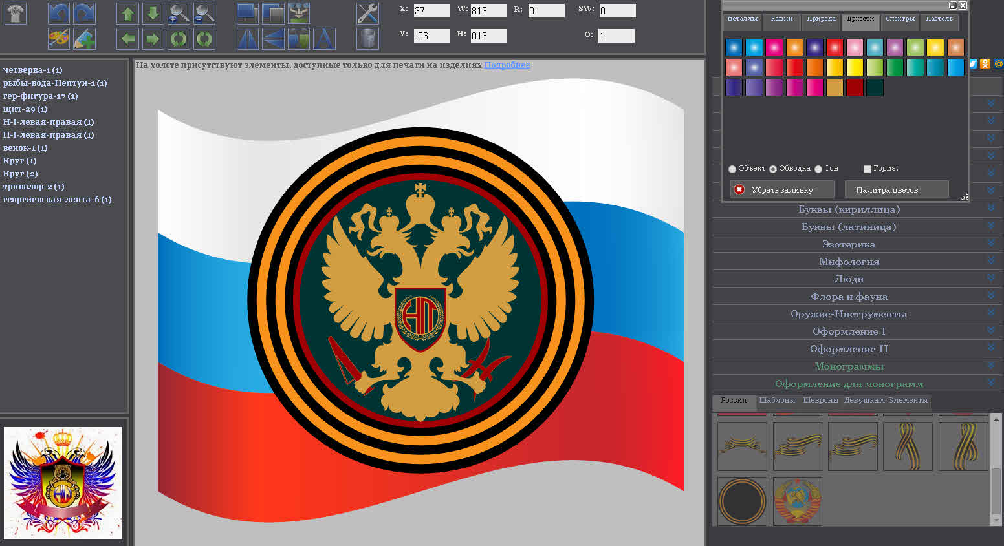Click the send-to-back layer icon
Image resolution: width=1004 pixels, height=546 pixels.
[273, 14]
